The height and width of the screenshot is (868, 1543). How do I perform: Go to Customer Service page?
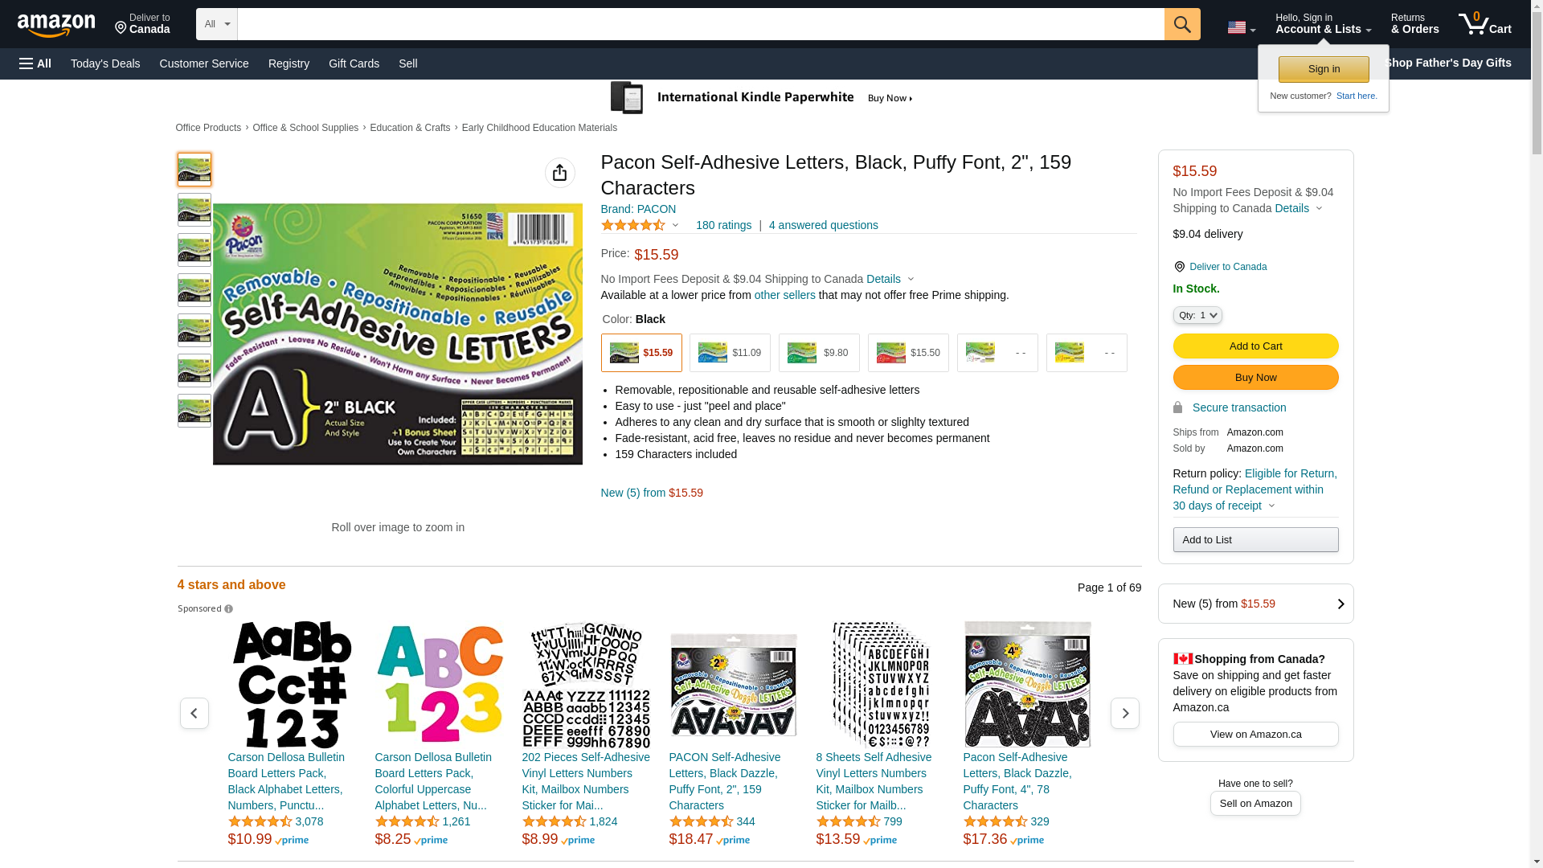point(204,63)
